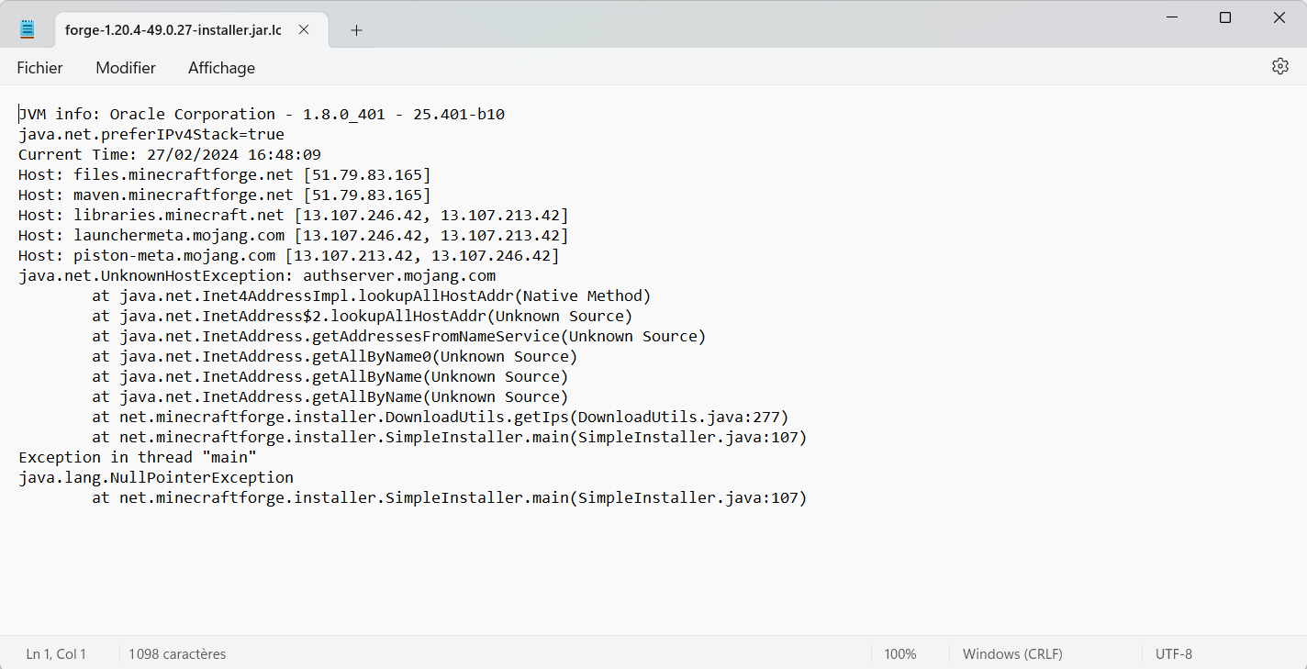Open the Affichage menu
The height and width of the screenshot is (669, 1307).
[x=221, y=68]
